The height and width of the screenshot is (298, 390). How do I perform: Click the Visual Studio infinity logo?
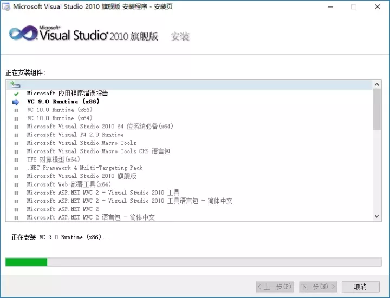[24, 33]
